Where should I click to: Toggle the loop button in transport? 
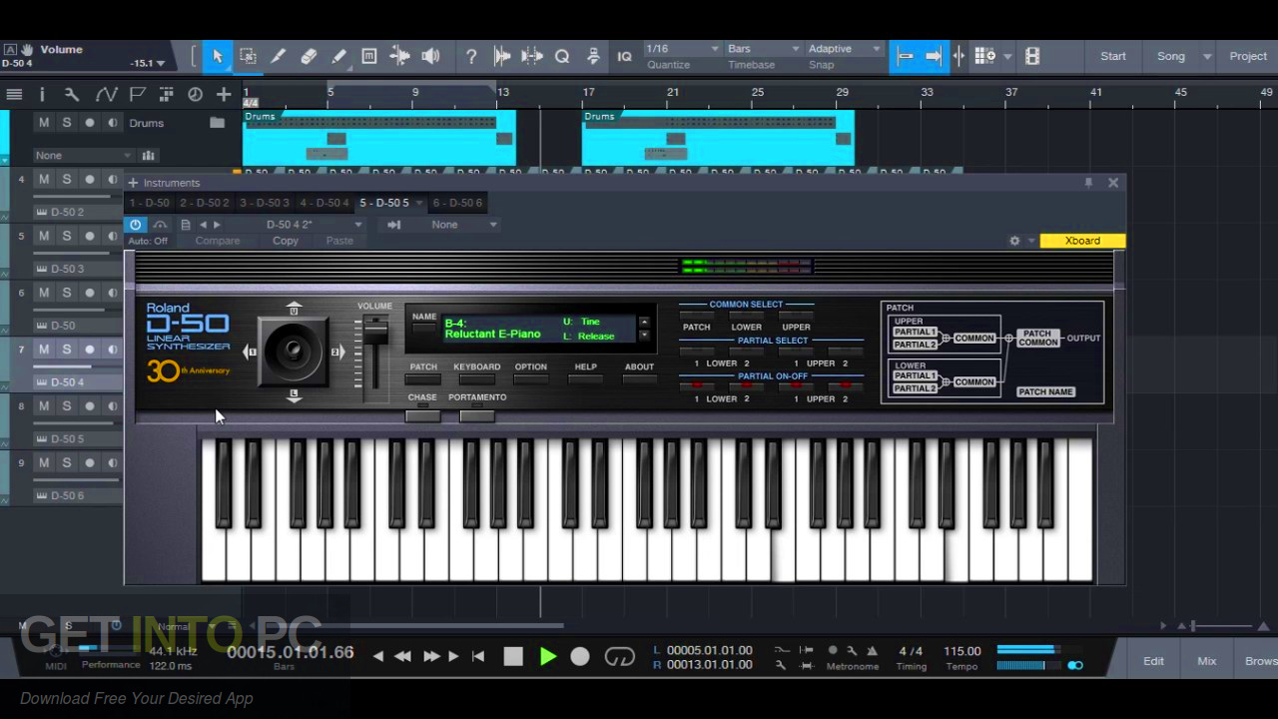coord(619,657)
